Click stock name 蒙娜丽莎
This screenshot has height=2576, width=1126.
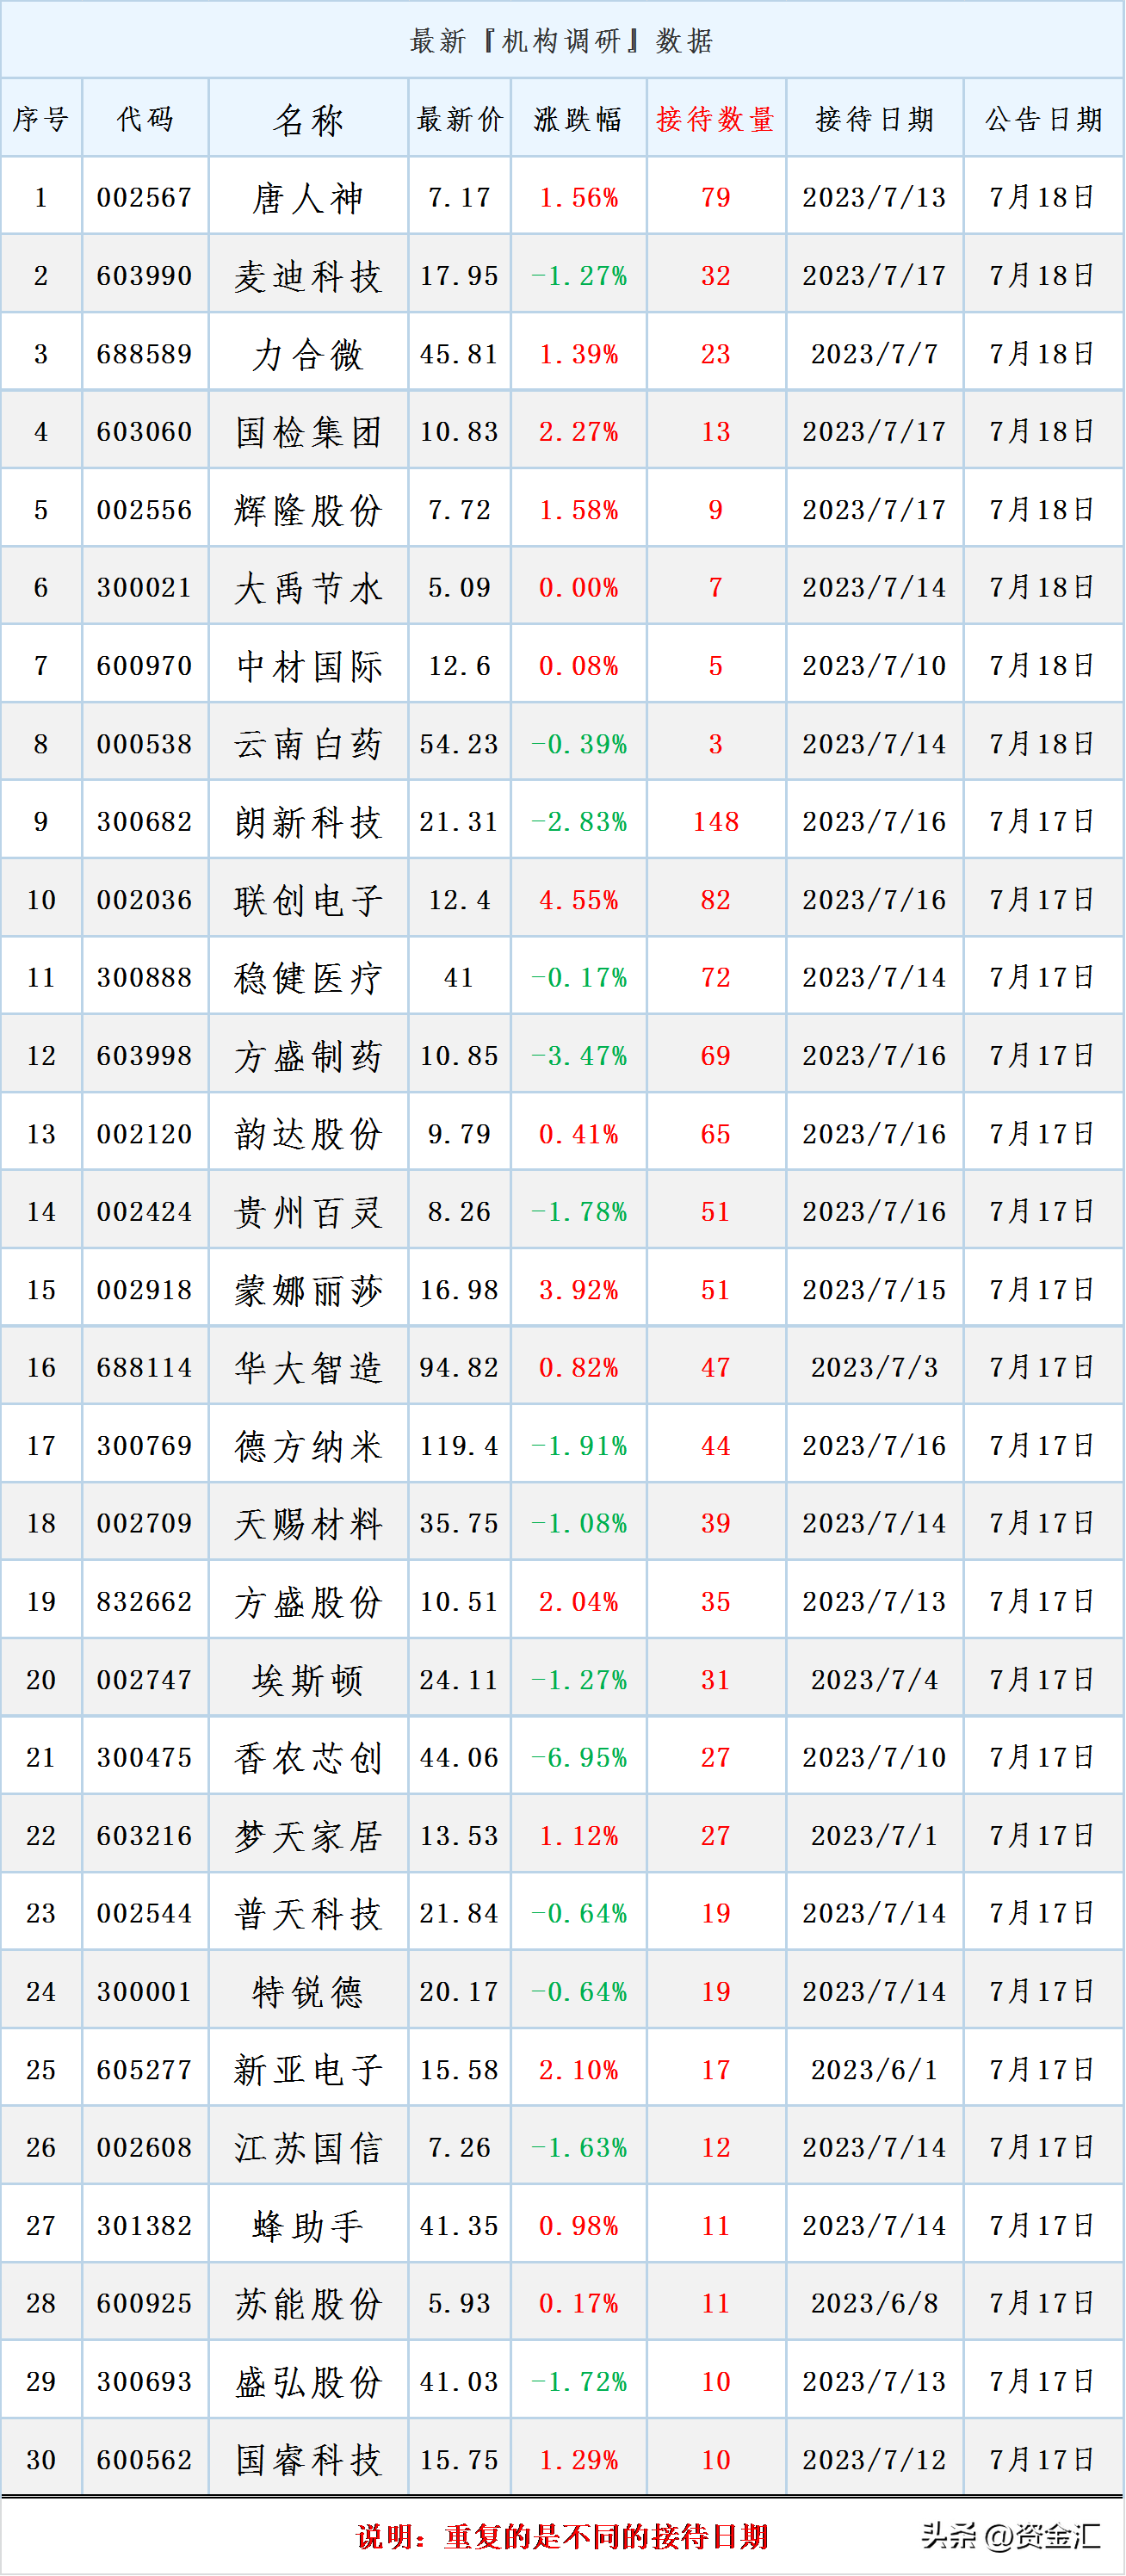point(308,1290)
